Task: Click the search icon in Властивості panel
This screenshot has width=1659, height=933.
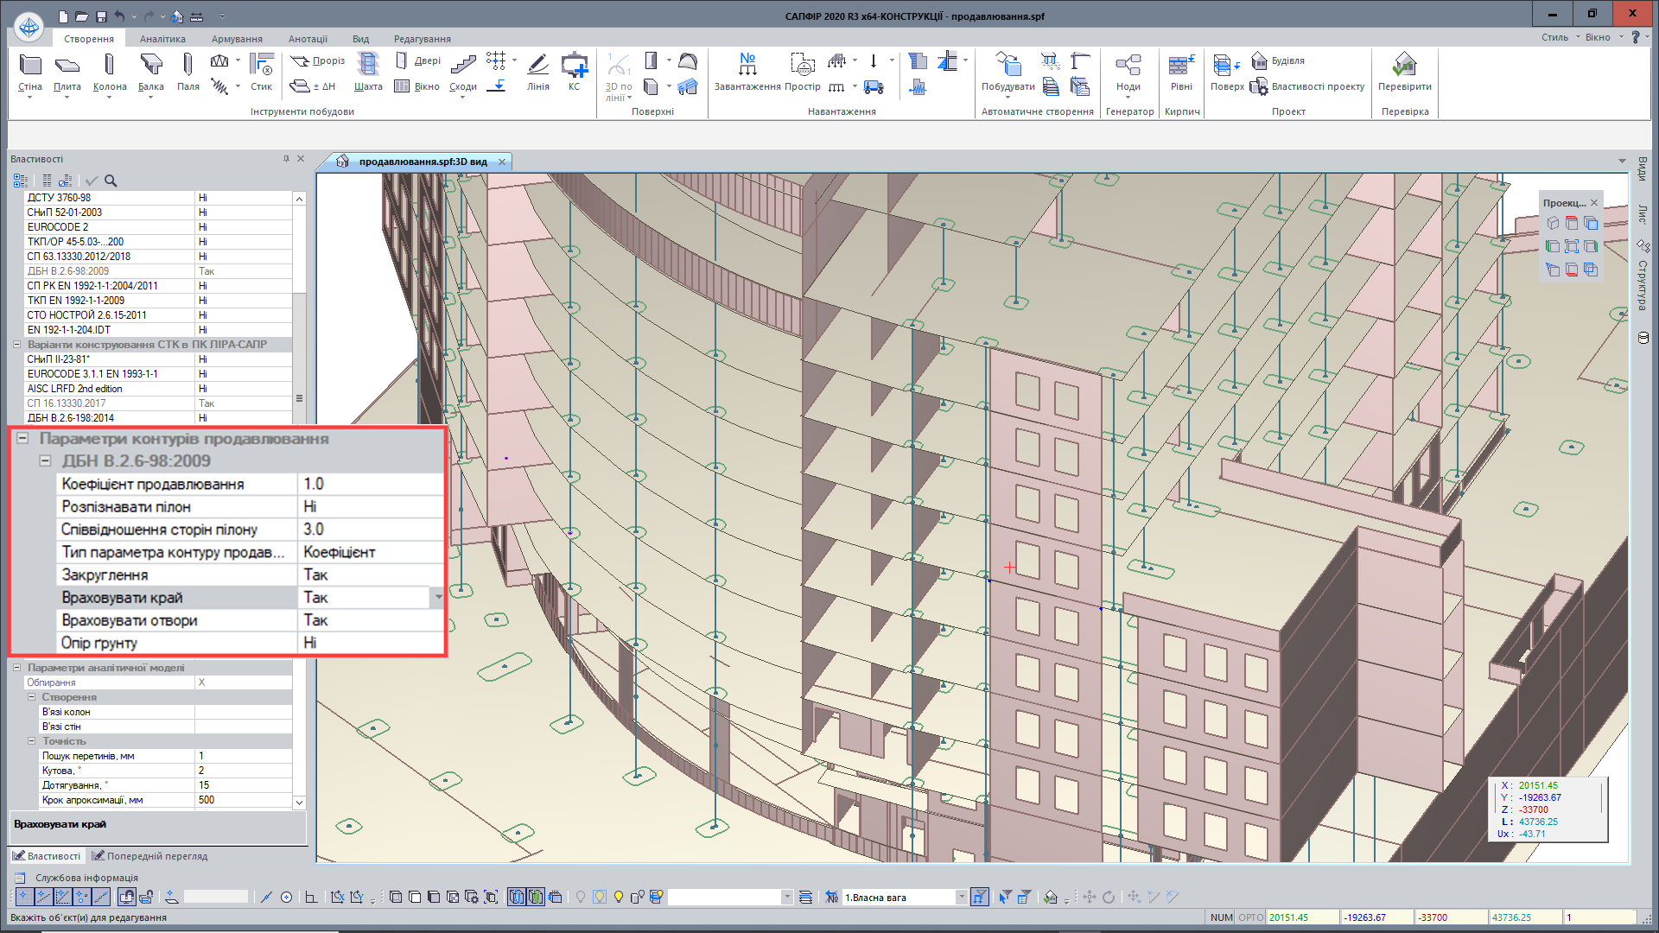Action: tap(111, 181)
